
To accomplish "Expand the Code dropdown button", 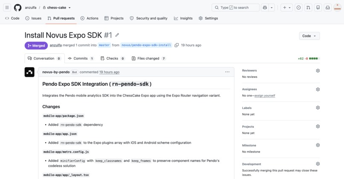I will (309, 36).
